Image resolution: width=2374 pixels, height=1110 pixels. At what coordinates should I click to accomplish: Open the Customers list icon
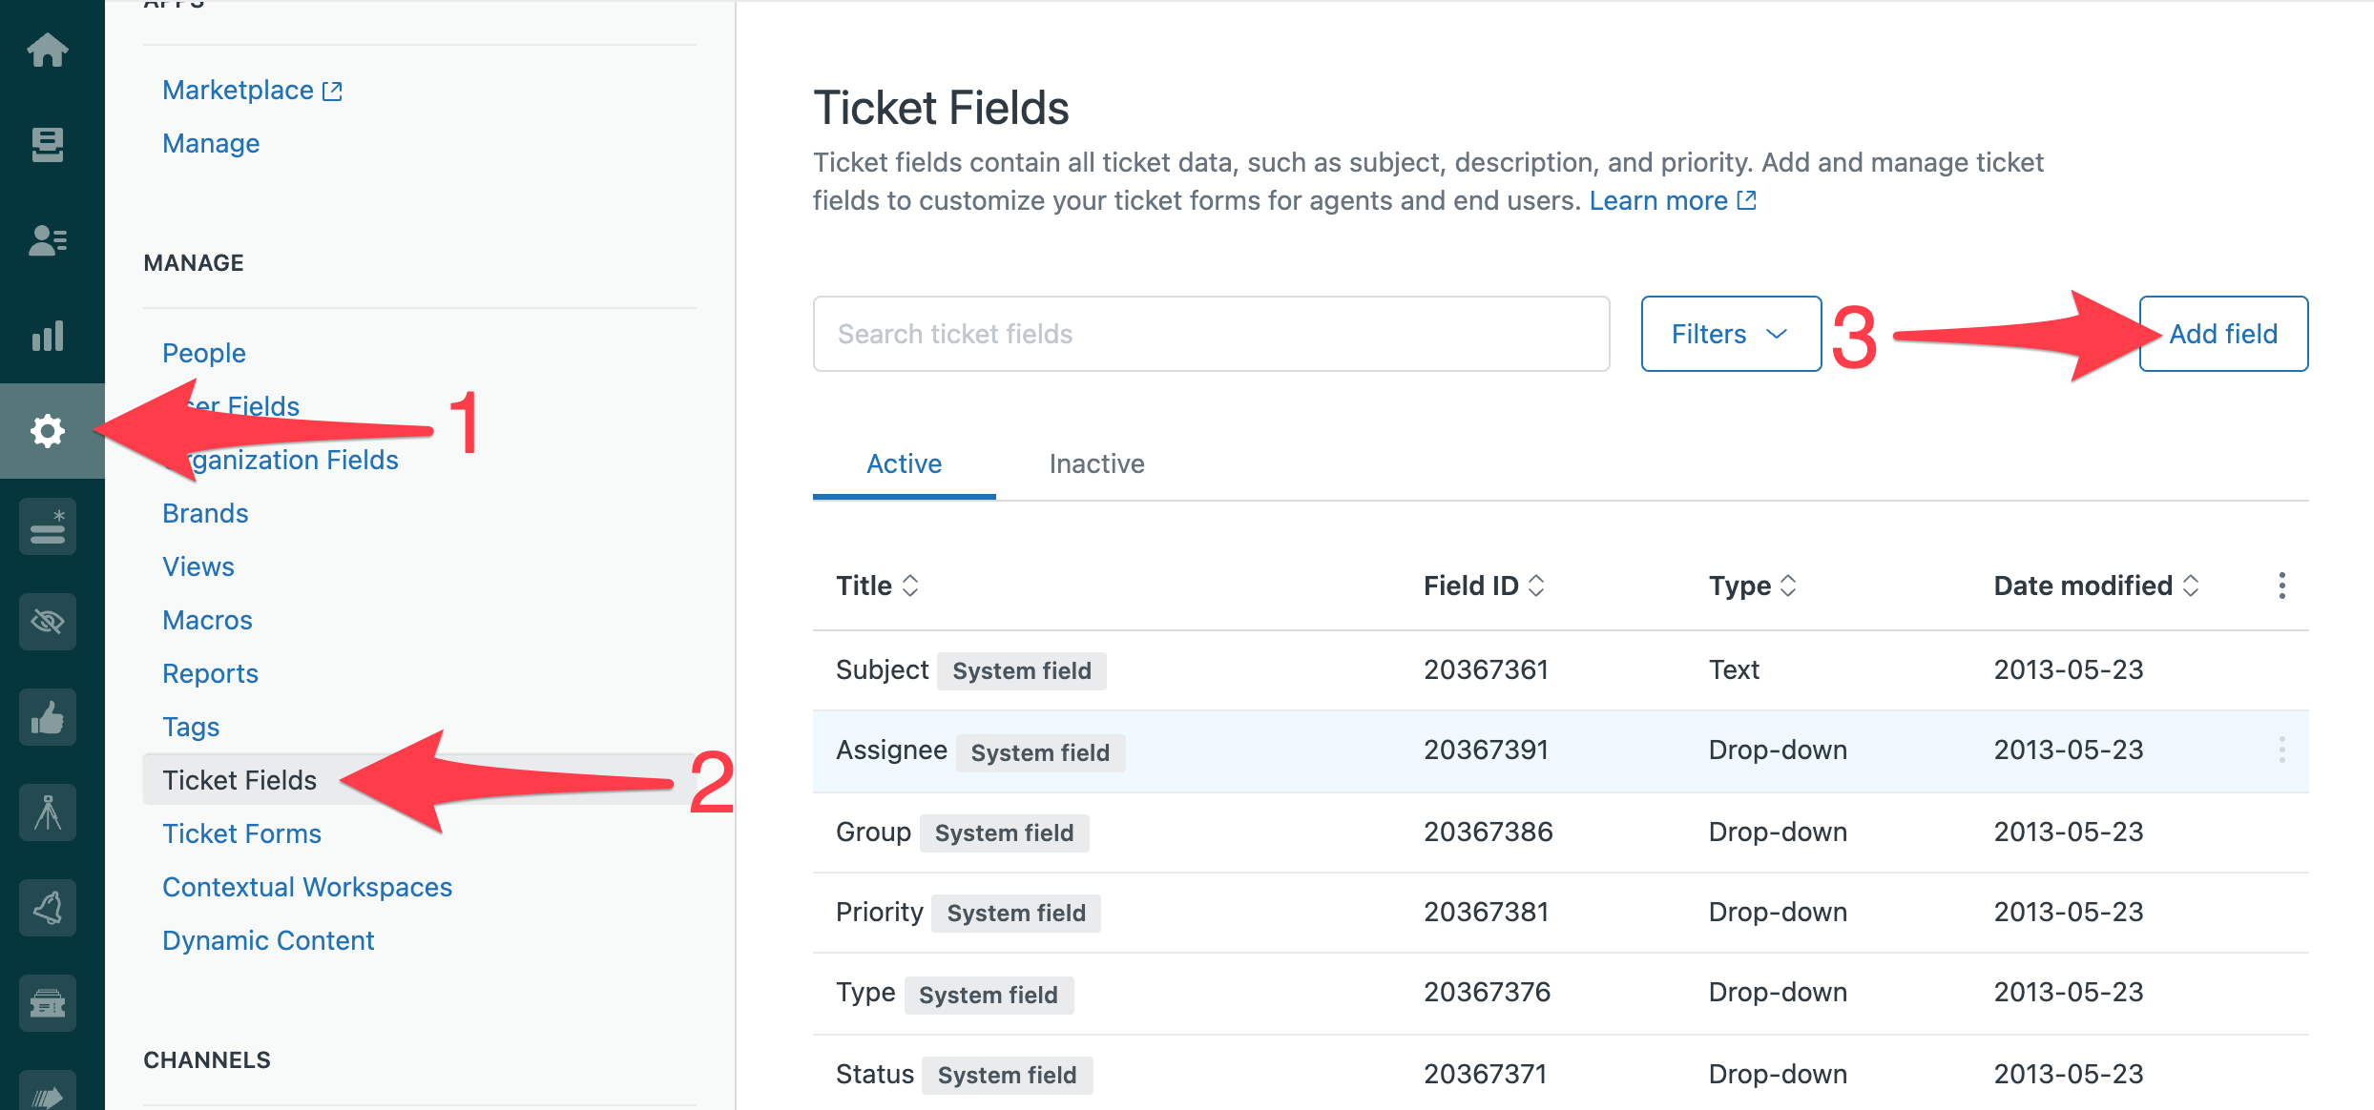[48, 240]
